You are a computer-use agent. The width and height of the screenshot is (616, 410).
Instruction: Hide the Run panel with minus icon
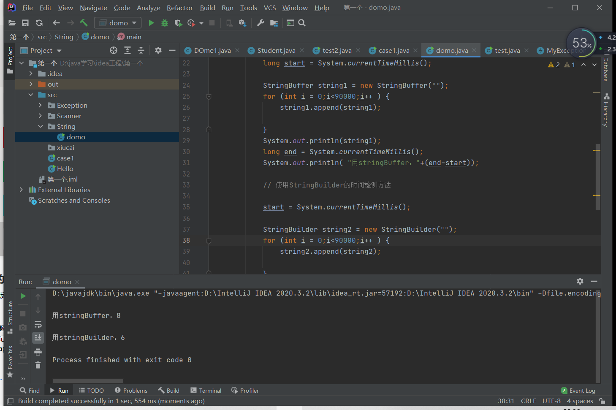pyautogui.click(x=594, y=281)
